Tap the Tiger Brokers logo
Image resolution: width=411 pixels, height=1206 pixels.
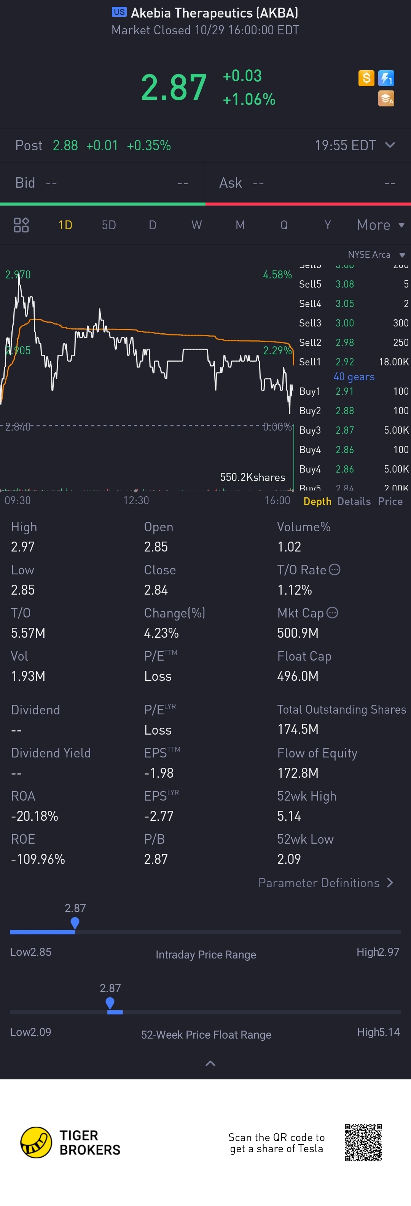(70, 1142)
